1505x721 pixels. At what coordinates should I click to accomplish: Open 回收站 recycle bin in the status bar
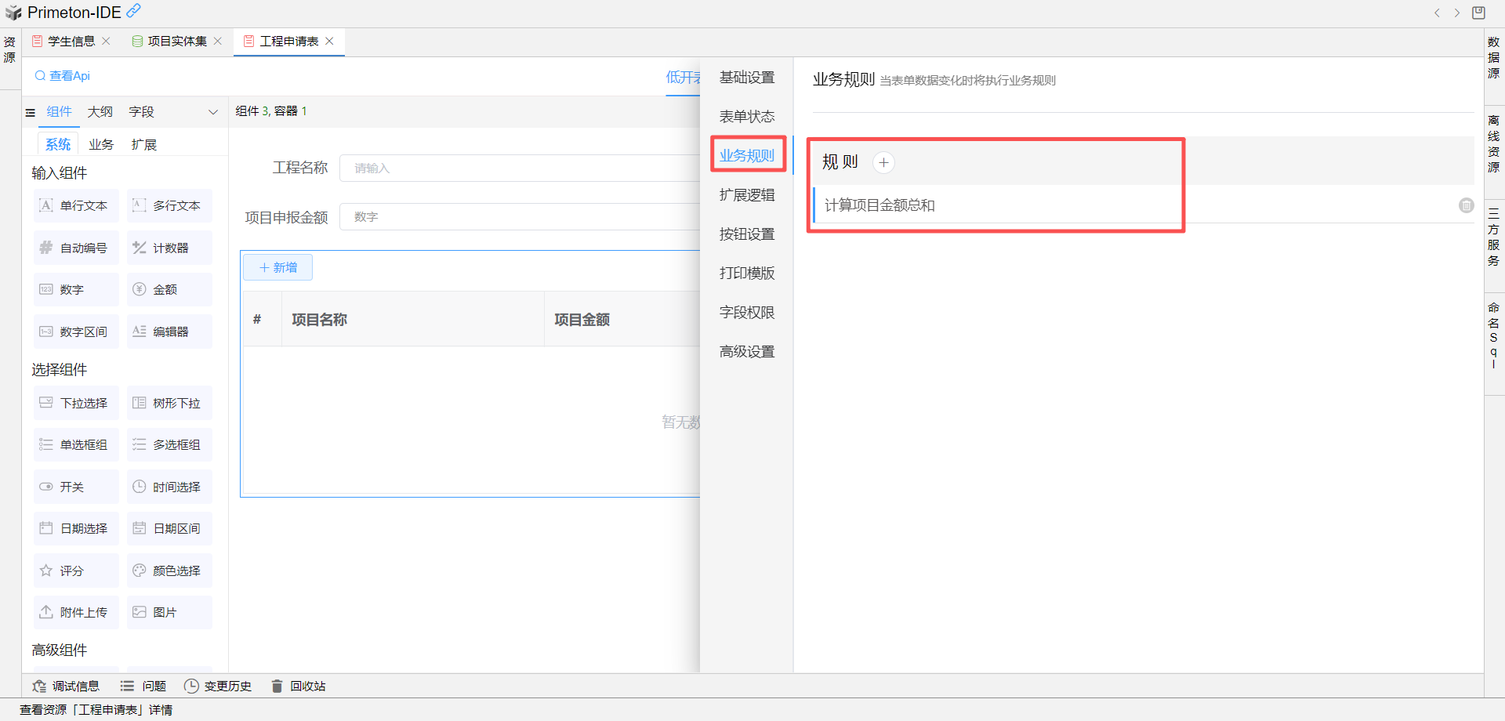(299, 686)
